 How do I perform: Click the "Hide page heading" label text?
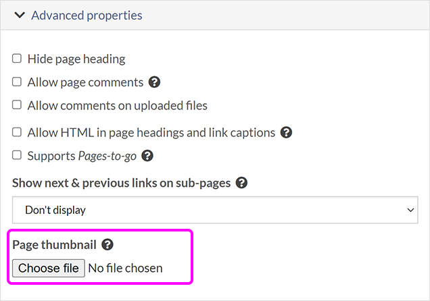coord(76,59)
